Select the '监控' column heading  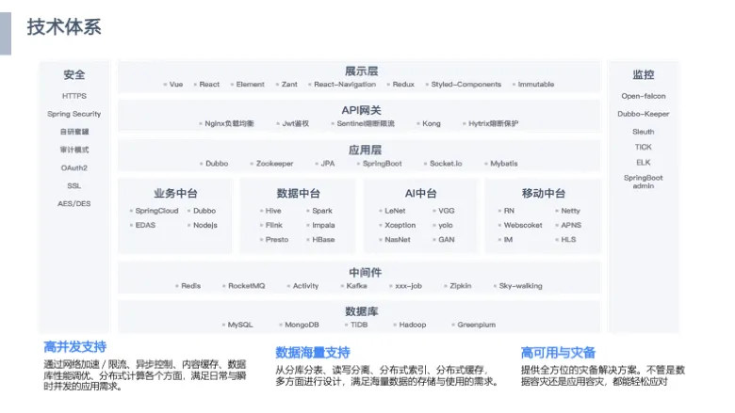(643, 75)
